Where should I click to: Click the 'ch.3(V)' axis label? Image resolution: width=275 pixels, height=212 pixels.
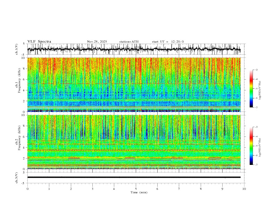[17, 178]
